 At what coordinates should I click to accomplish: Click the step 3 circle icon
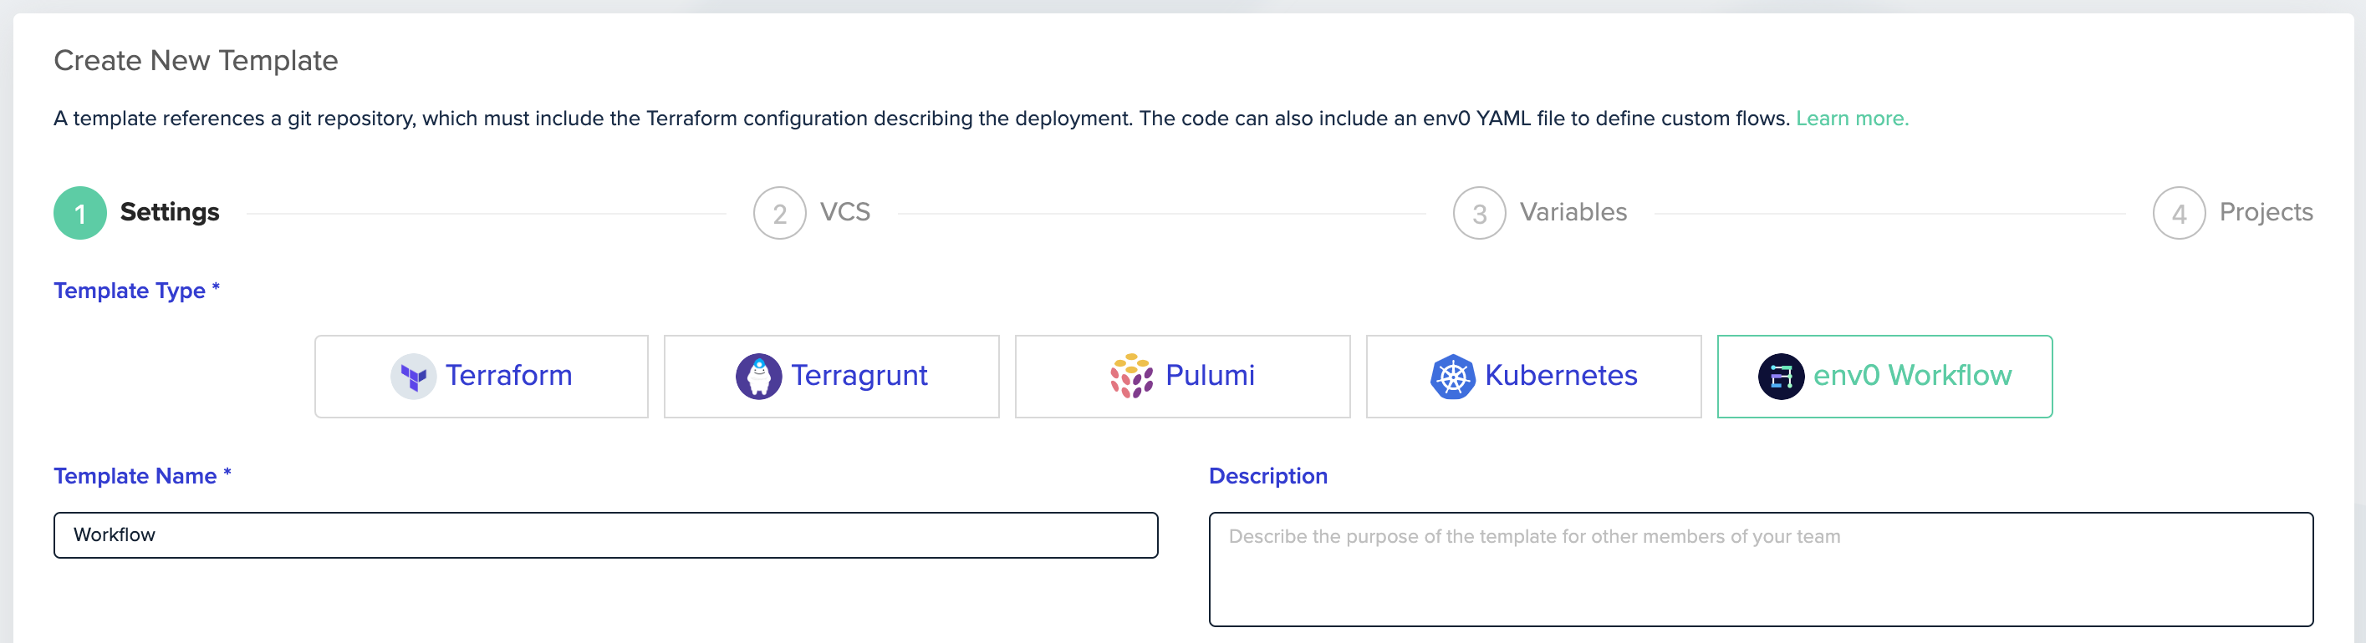click(x=1479, y=213)
